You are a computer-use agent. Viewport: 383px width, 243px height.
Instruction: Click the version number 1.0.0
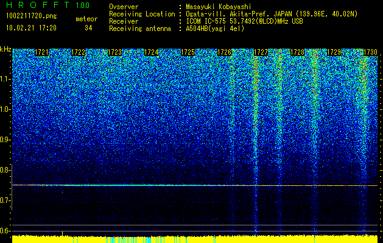(x=83, y=5)
